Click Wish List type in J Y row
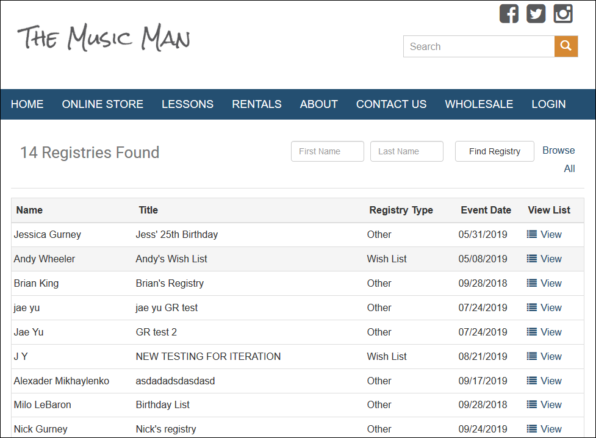596x438 pixels. pyautogui.click(x=387, y=356)
